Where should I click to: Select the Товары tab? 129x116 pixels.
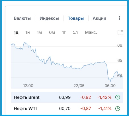pyautogui.click(x=76, y=18)
